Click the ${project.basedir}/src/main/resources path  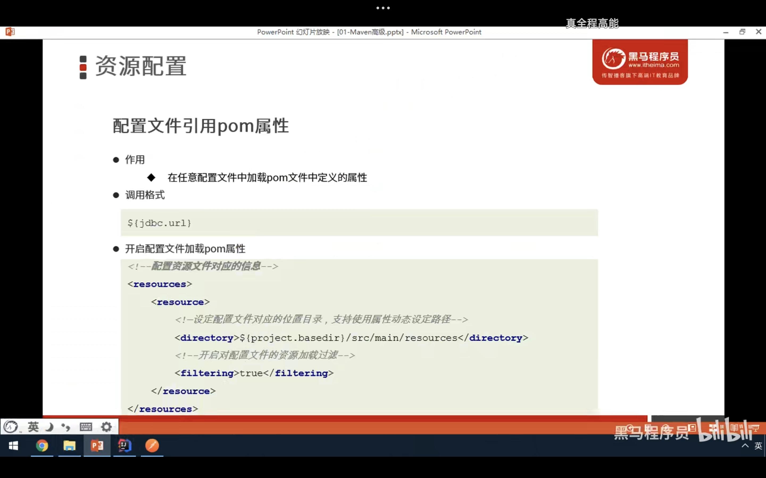coord(348,338)
